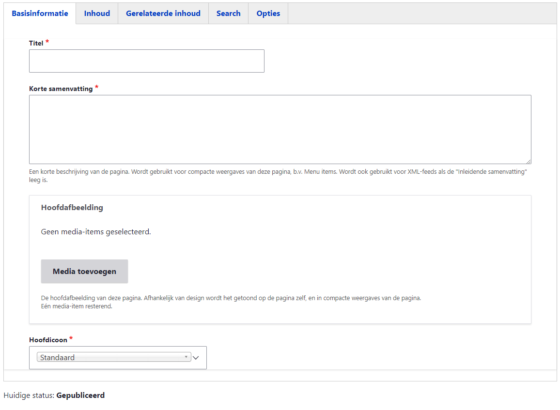Click the 'Geen media-items geselecteerd' message
Screen dimensions: 560x410
(x=96, y=232)
